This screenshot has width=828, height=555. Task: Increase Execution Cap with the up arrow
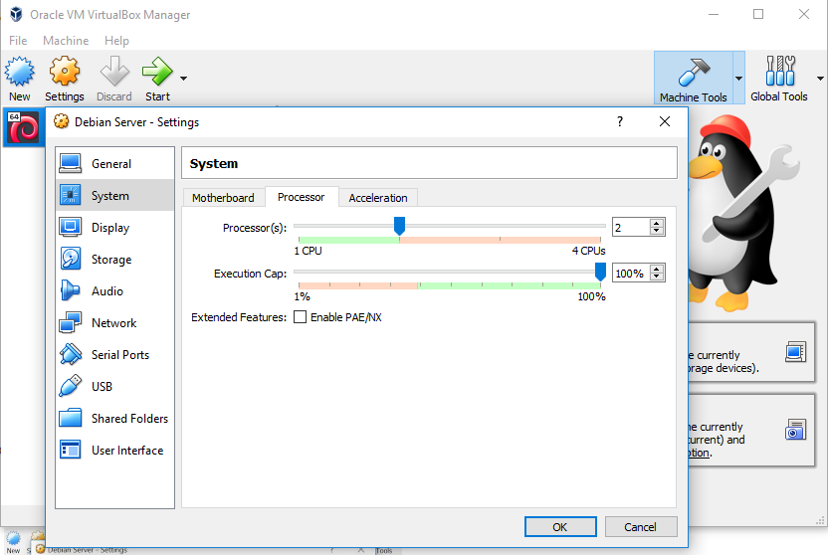[657, 270]
